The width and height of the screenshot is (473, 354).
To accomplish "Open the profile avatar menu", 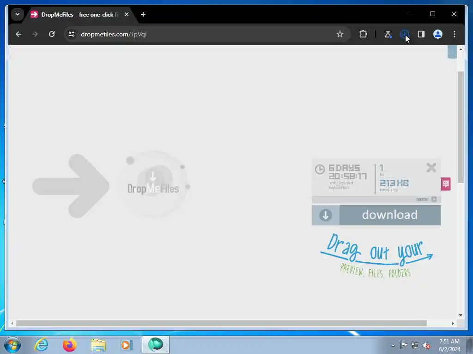I will pyautogui.click(x=438, y=34).
